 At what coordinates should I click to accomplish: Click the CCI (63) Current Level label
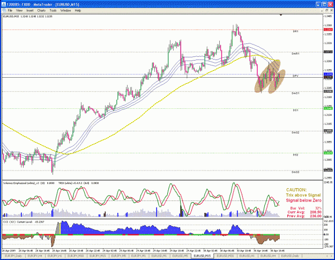(24, 222)
